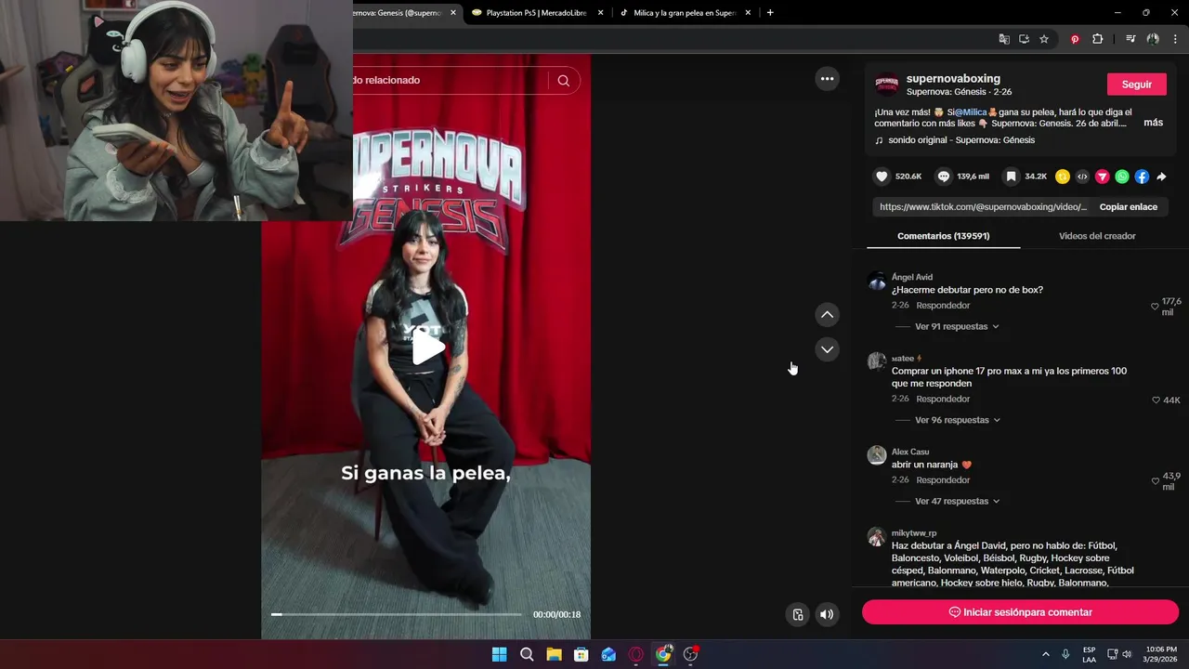Viewport: 1189px width, 669px height.
Task: Open the Chrome three-dot menu
Action: (x=1176, y=39)
